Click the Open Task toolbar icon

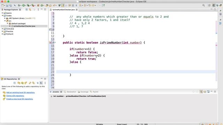(x=50, y=6)
